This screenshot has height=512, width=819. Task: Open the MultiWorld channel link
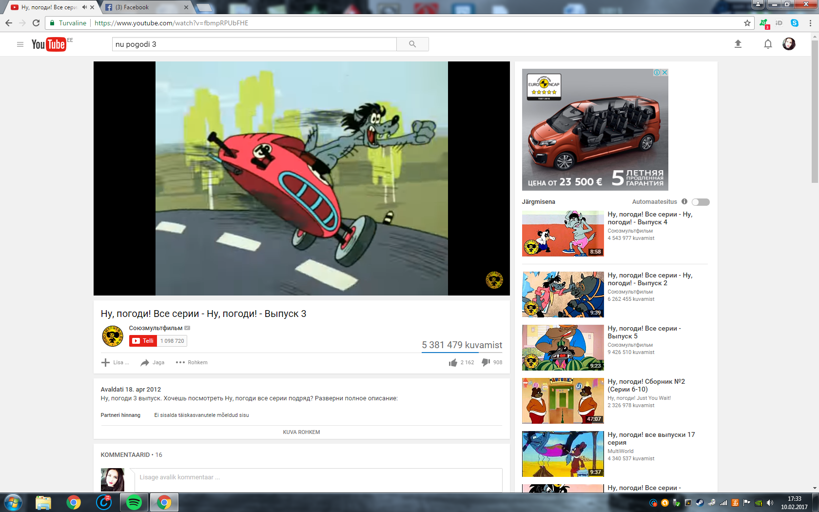tap(621, 451)
